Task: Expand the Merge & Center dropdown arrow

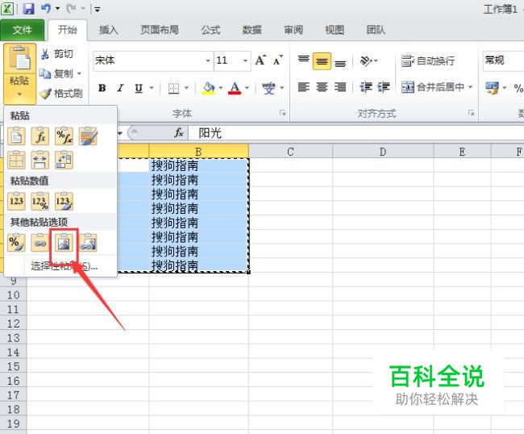Action: pyautogui.click(x=470, y=87)
